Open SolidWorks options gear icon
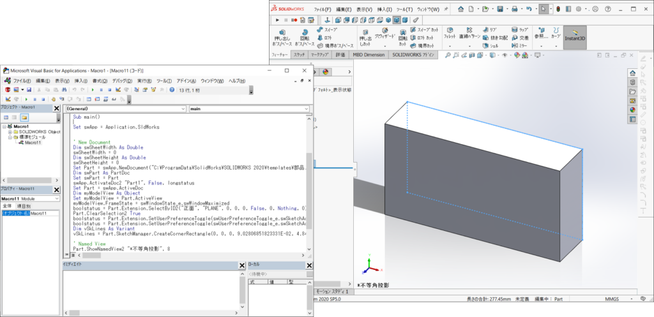This screenshot has width=654, height=317. [579, 9]
